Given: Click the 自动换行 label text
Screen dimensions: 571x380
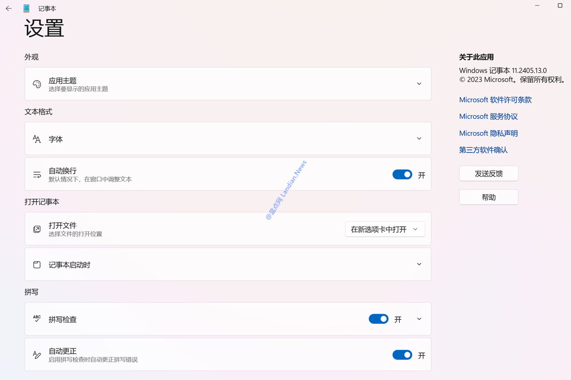Looking at the screenshot, I should pyautogui.click(x=62, y=171).
